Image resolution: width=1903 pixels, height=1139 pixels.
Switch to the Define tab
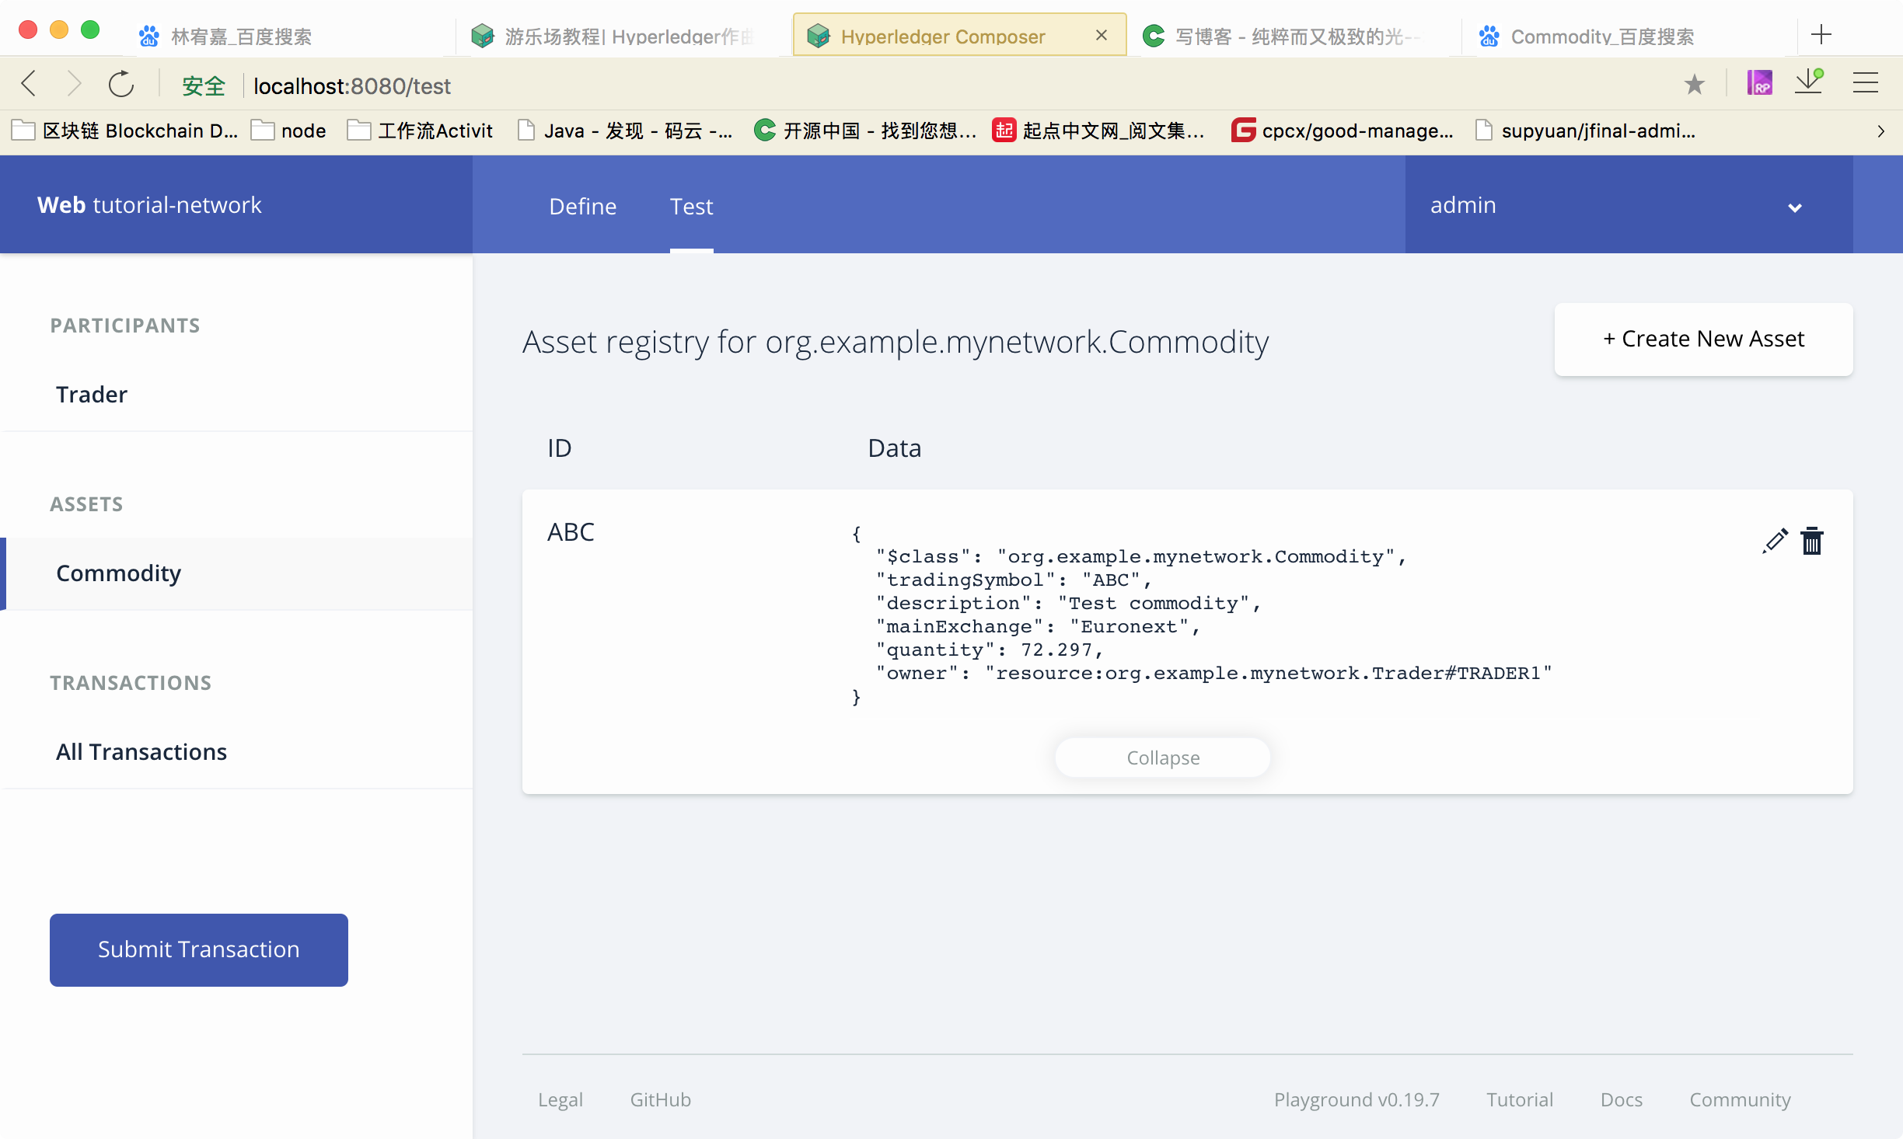[582, 205]
